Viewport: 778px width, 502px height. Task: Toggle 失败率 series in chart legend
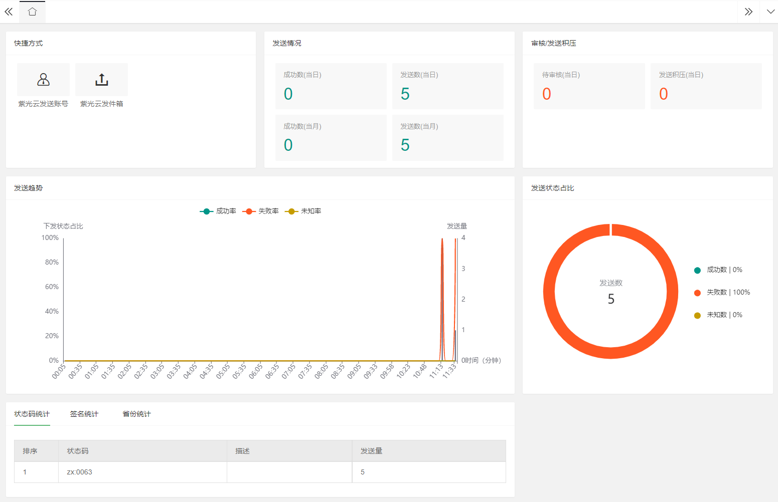pyautogui.click(x=260, y=211)
